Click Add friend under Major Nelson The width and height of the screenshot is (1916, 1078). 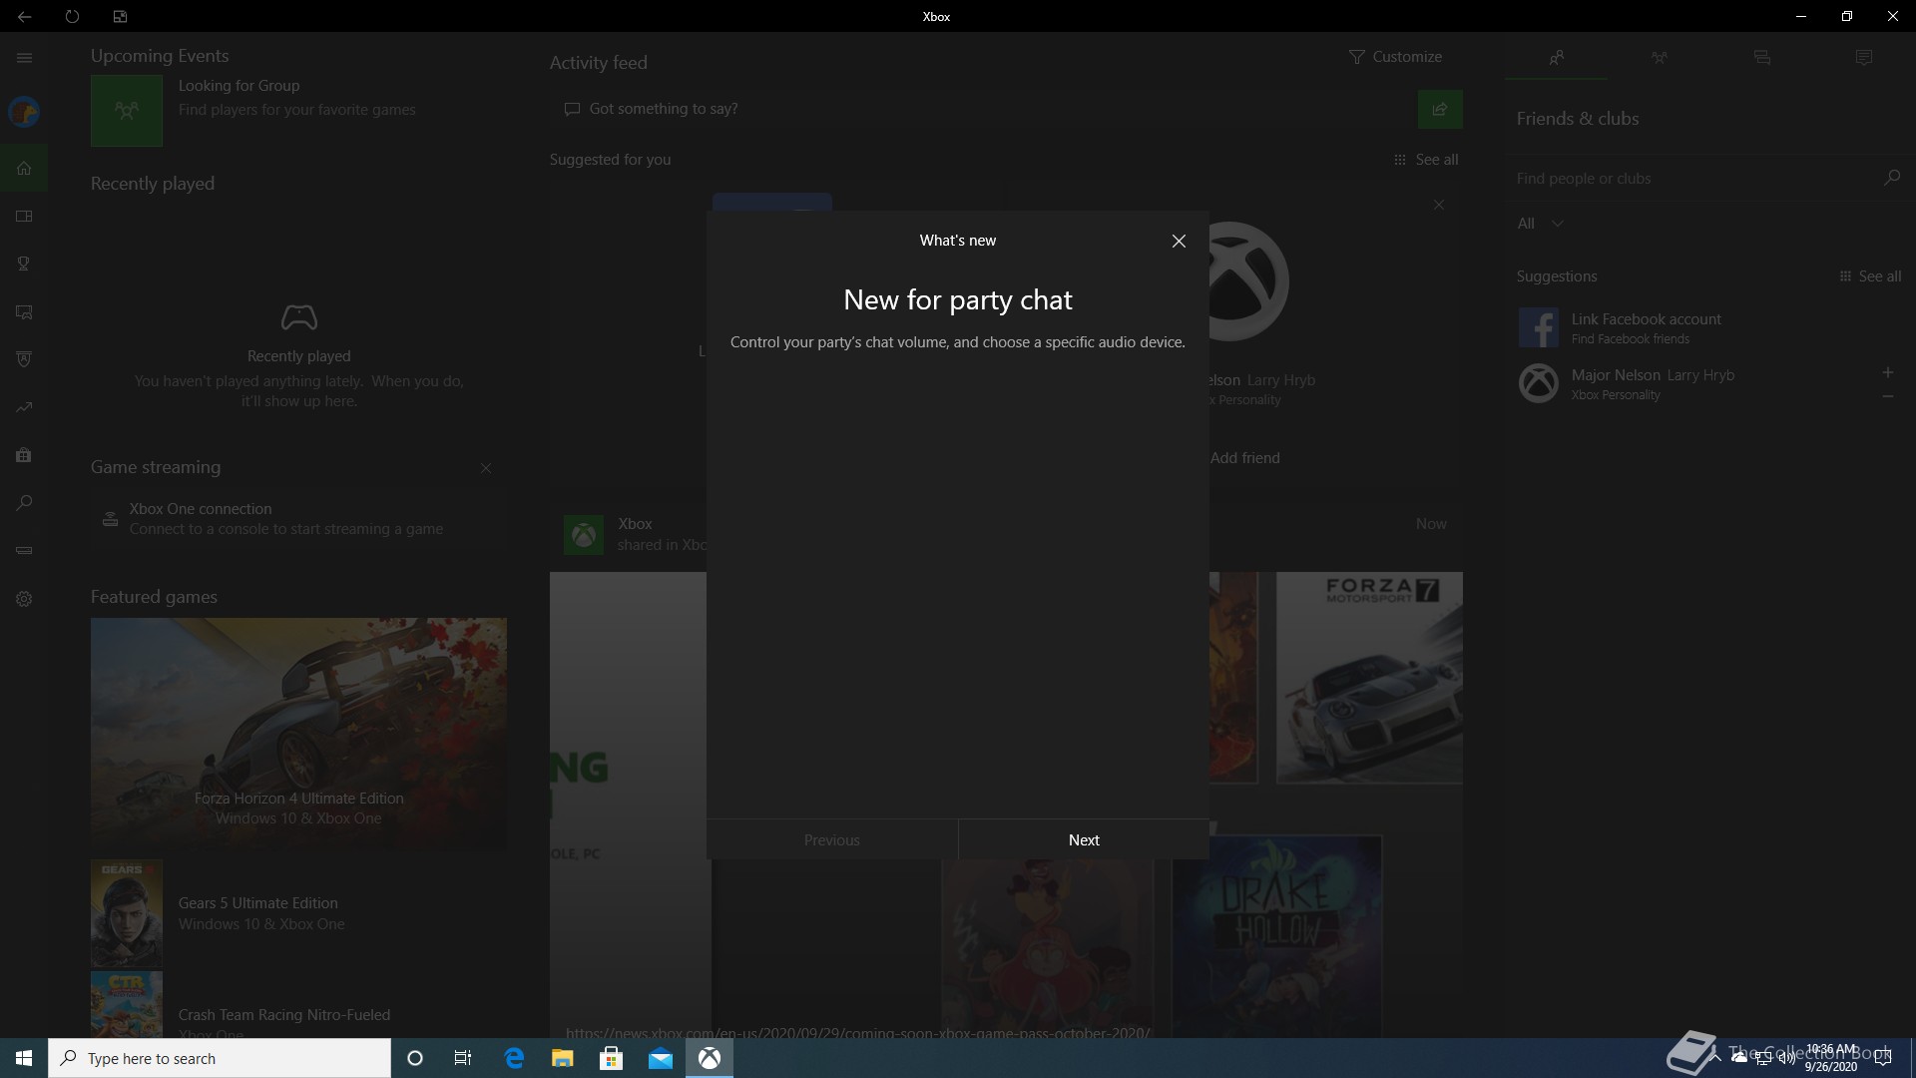[1244, 458]
